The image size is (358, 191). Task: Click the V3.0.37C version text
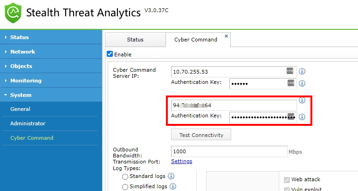click(157, 10)
